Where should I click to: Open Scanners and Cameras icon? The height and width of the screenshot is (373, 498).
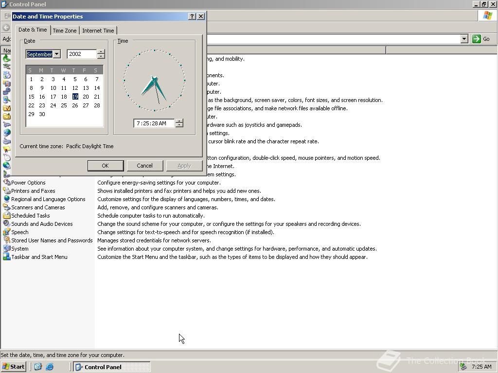7,207
